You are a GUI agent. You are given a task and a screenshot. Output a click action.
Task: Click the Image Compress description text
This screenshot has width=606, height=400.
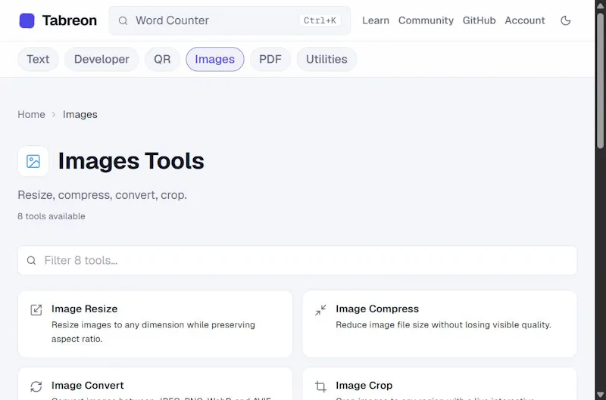click(443, 325)
